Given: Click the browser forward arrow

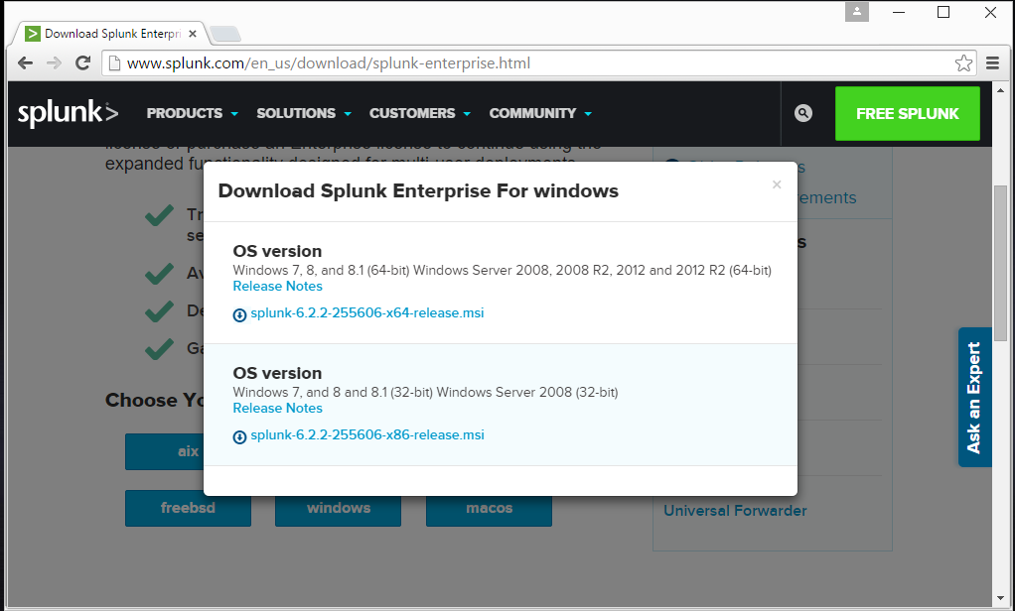Looking at the screenshot, I should (54, 63).
